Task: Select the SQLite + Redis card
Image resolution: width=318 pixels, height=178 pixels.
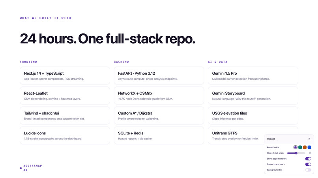Action: [159, 136]
